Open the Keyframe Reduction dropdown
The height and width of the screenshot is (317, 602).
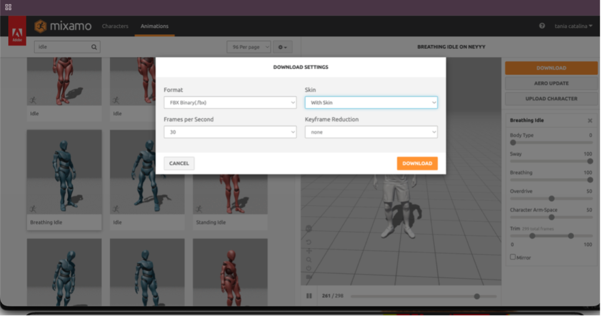click(x=371, y=132)
